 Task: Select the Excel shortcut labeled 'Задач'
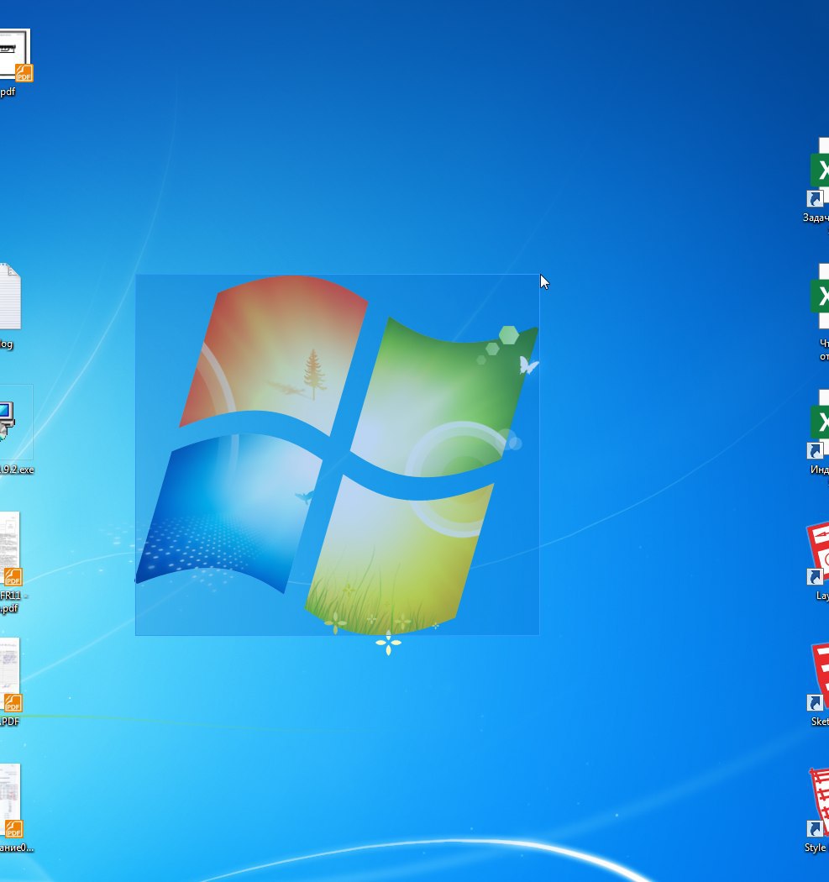[x=818, y=172]
